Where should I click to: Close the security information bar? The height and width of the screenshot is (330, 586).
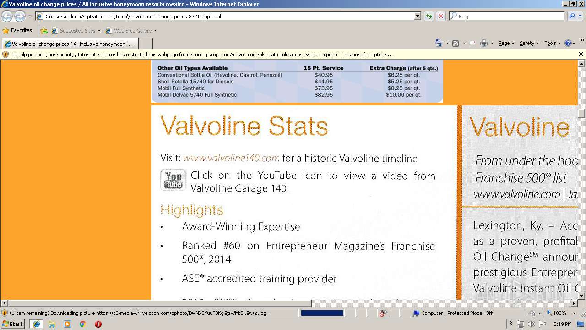tap(581, 54)
